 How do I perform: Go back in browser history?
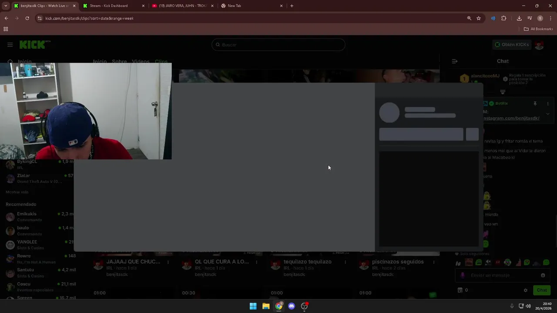click(x=6, y=18)
